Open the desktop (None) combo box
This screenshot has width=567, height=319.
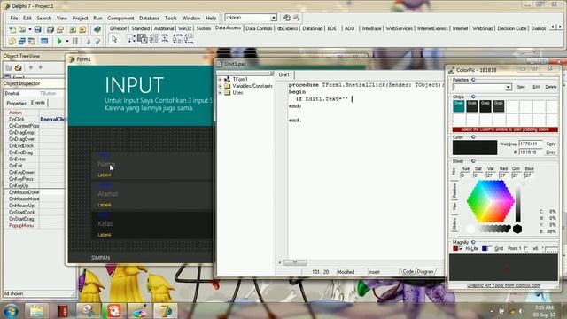click(x=274, y=18)
